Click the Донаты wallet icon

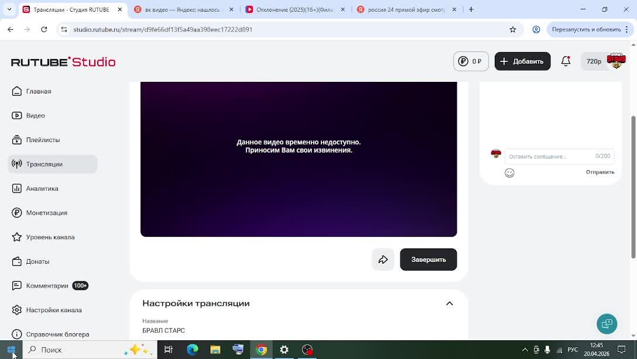pyautogui.click(x=16, y=261)
